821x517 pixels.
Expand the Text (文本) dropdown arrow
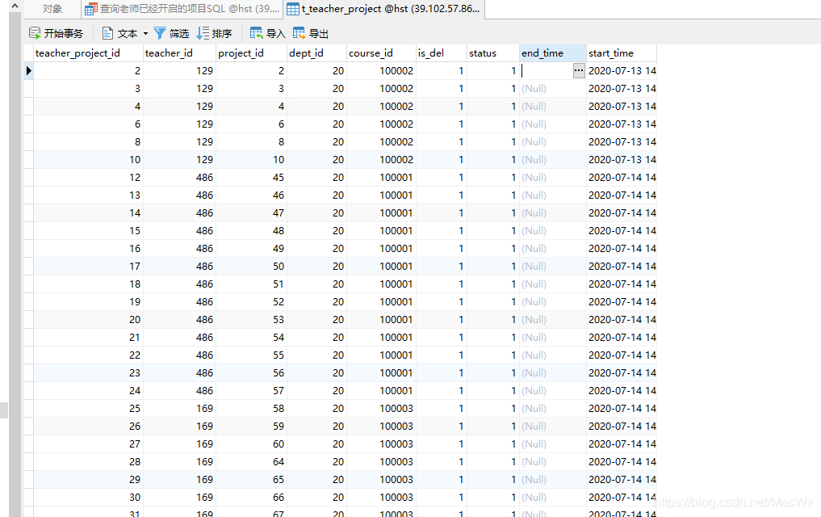click(x=145, y=33)
